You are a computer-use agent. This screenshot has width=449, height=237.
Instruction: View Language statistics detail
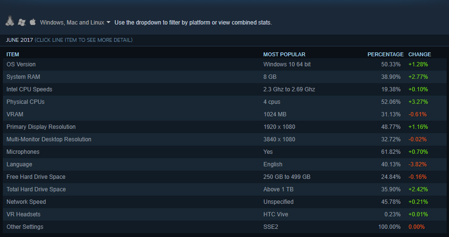(19, 164)
